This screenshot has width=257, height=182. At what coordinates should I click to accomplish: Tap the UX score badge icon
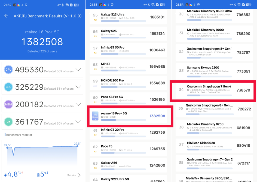coord(8,122)
